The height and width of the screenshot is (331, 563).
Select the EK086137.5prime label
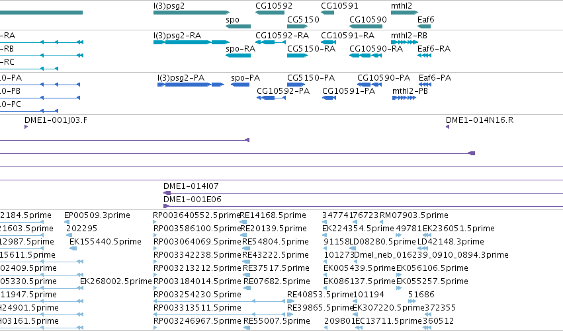click(359, 281)
